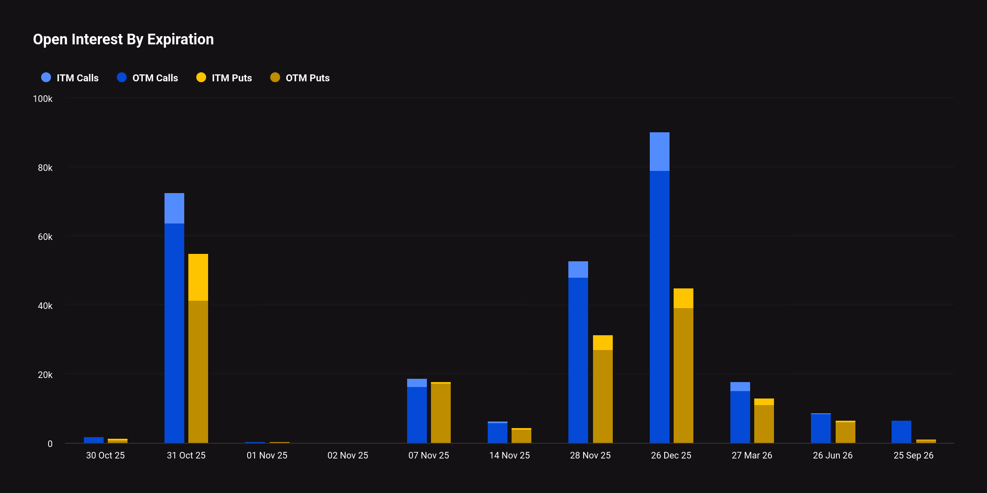The height and width of the screenshot is (493, 987).
Task: Click the 14 Nov 25 x-axis label
Action: tap(509, 455)
